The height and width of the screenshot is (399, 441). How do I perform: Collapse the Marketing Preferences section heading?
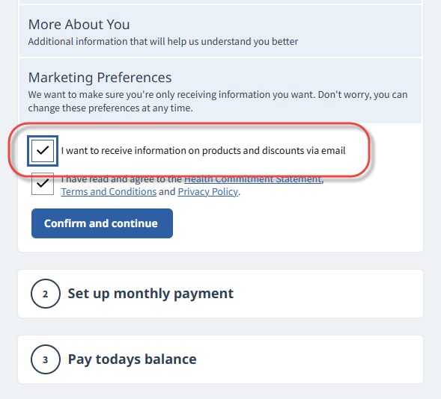click(100, 78)
